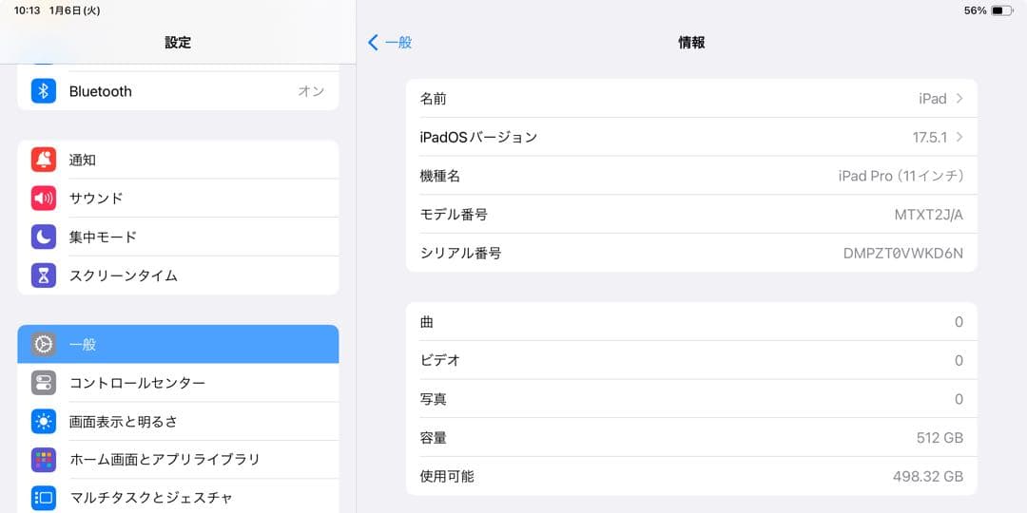Tap the back chevron beside 一般
1027x513 pixels.
(x=374, y=43)
